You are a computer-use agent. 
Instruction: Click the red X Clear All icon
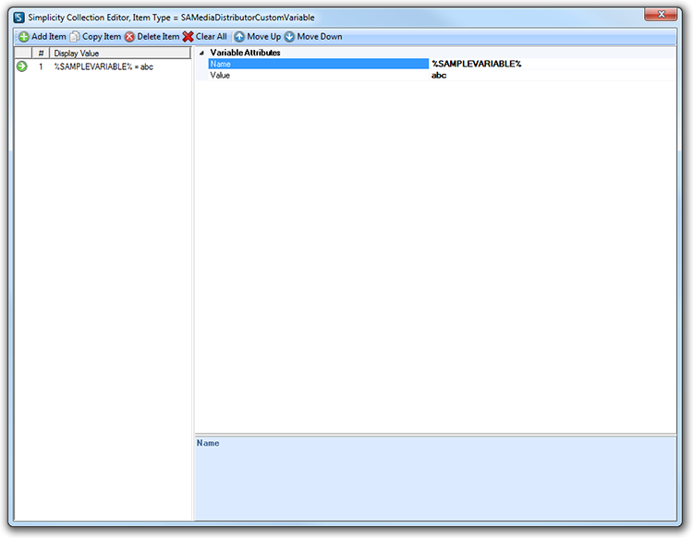188,37
